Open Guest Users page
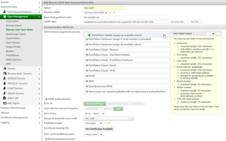The height and width of the screenshot is (141, 226). click(x=13, y=38)
